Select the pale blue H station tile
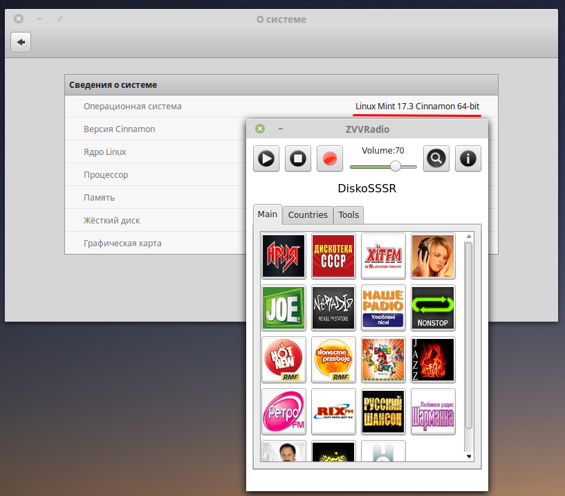Image resolution: width=565 pixels, height=496 pixels. (383, 451)
